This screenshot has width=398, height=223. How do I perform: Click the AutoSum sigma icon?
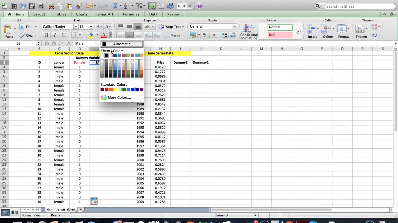click(115, 6)
